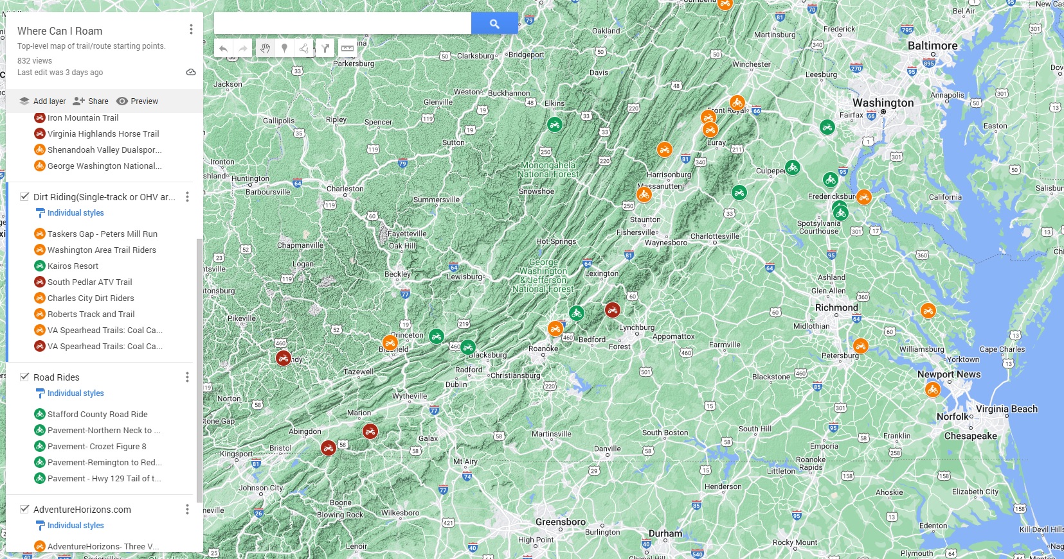Image resolution: width=1064 pixels, height=559 pixels.
Task: Select the orange marker east of Richmond
Action: click(x=928, y=311)
